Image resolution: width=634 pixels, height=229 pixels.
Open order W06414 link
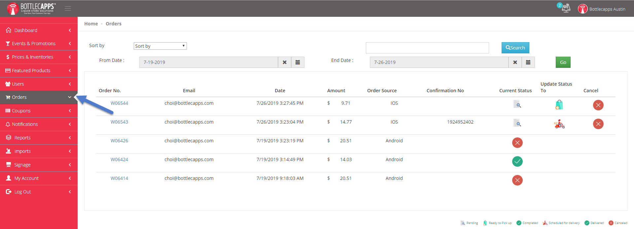click(119, 178)
